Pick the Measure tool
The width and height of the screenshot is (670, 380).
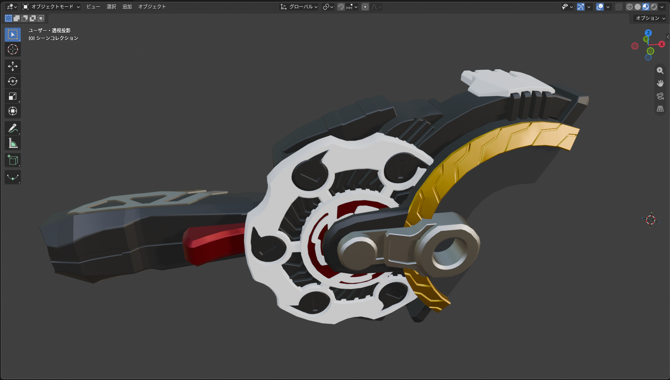tap(13, 143)
